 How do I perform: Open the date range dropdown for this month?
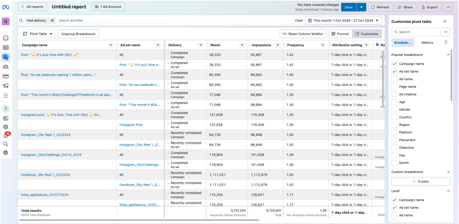click(343, 20)
